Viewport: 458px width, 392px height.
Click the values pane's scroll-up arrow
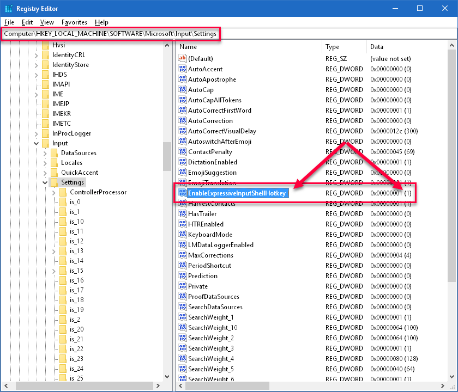[451, 46]
